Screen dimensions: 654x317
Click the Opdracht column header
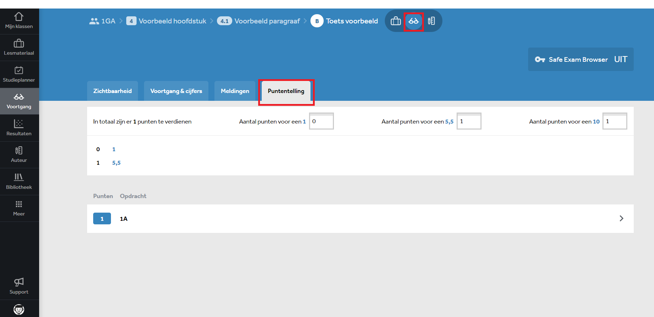[133, 196]
